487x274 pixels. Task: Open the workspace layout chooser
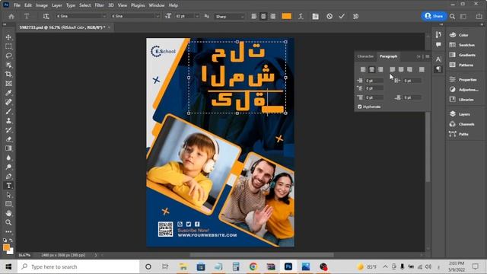pos(463,17)
